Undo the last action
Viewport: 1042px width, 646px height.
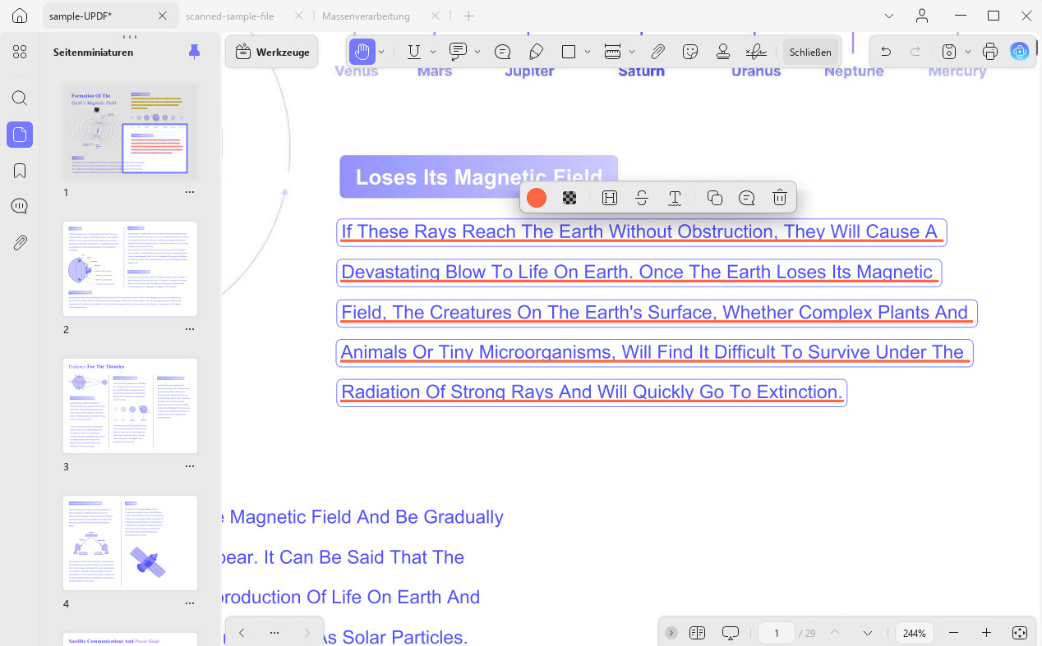pos(886,52)
